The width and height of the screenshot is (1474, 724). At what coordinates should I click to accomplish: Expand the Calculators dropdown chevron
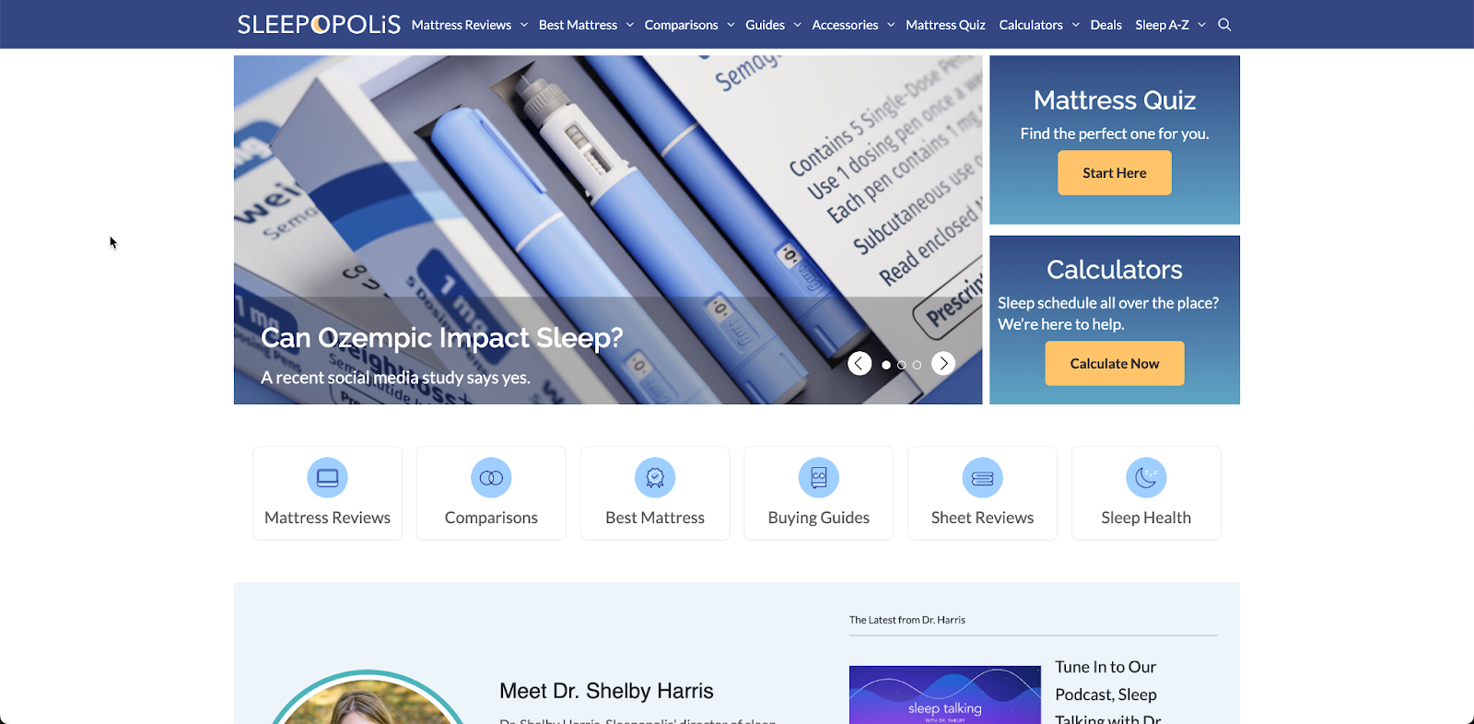coord(1075,25)
